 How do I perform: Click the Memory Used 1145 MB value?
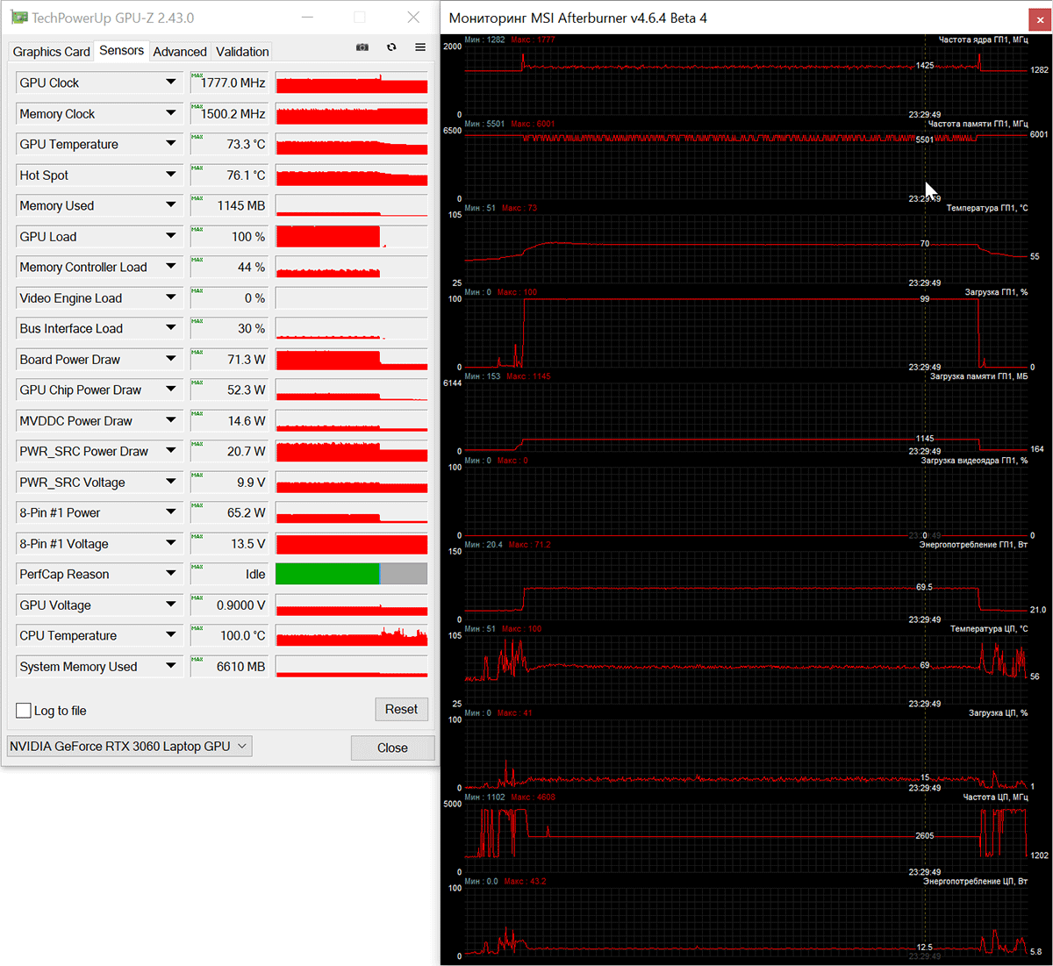coord(241,205)
